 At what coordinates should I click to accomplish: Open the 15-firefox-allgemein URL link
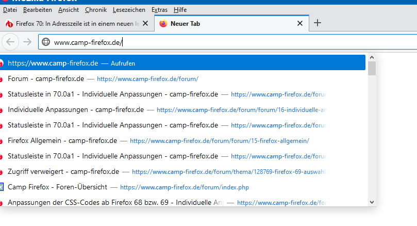click(220, 141)
